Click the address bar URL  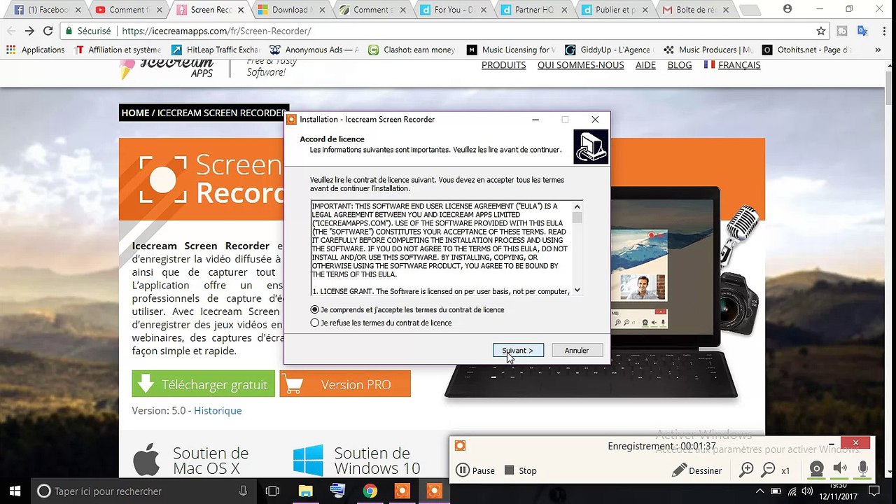point(216,31)
